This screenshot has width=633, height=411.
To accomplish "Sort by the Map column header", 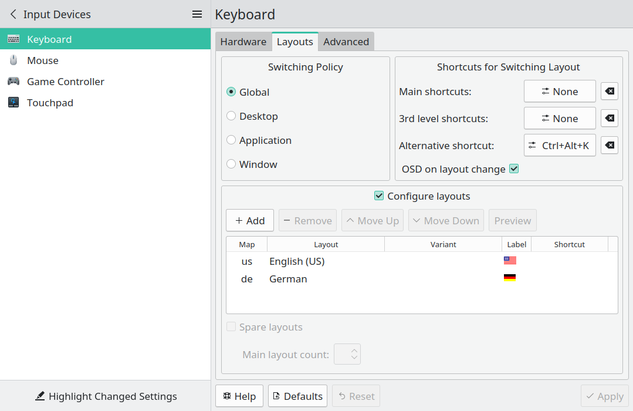I will tap(247, 244).
